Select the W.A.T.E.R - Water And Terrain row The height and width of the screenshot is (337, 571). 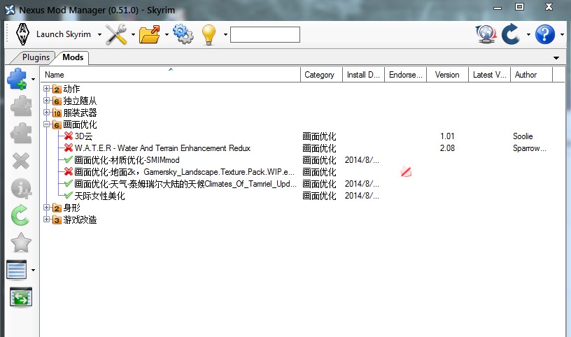click(x=162, y=148)
